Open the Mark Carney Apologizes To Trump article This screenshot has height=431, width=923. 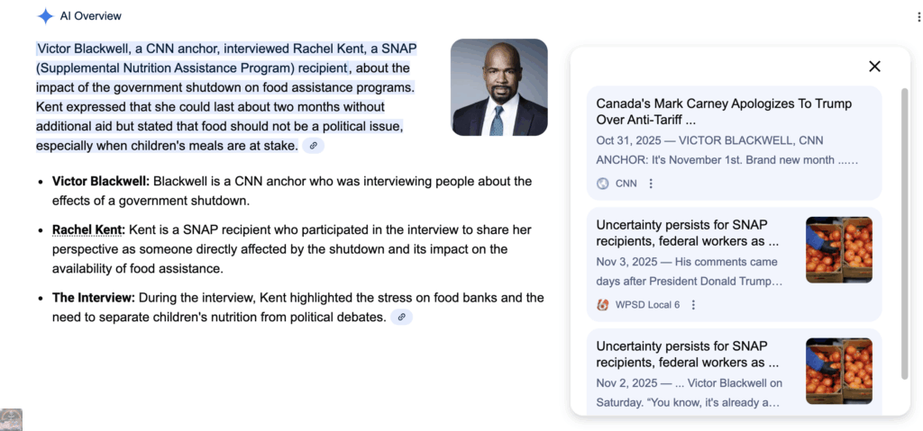pos(724,112)
